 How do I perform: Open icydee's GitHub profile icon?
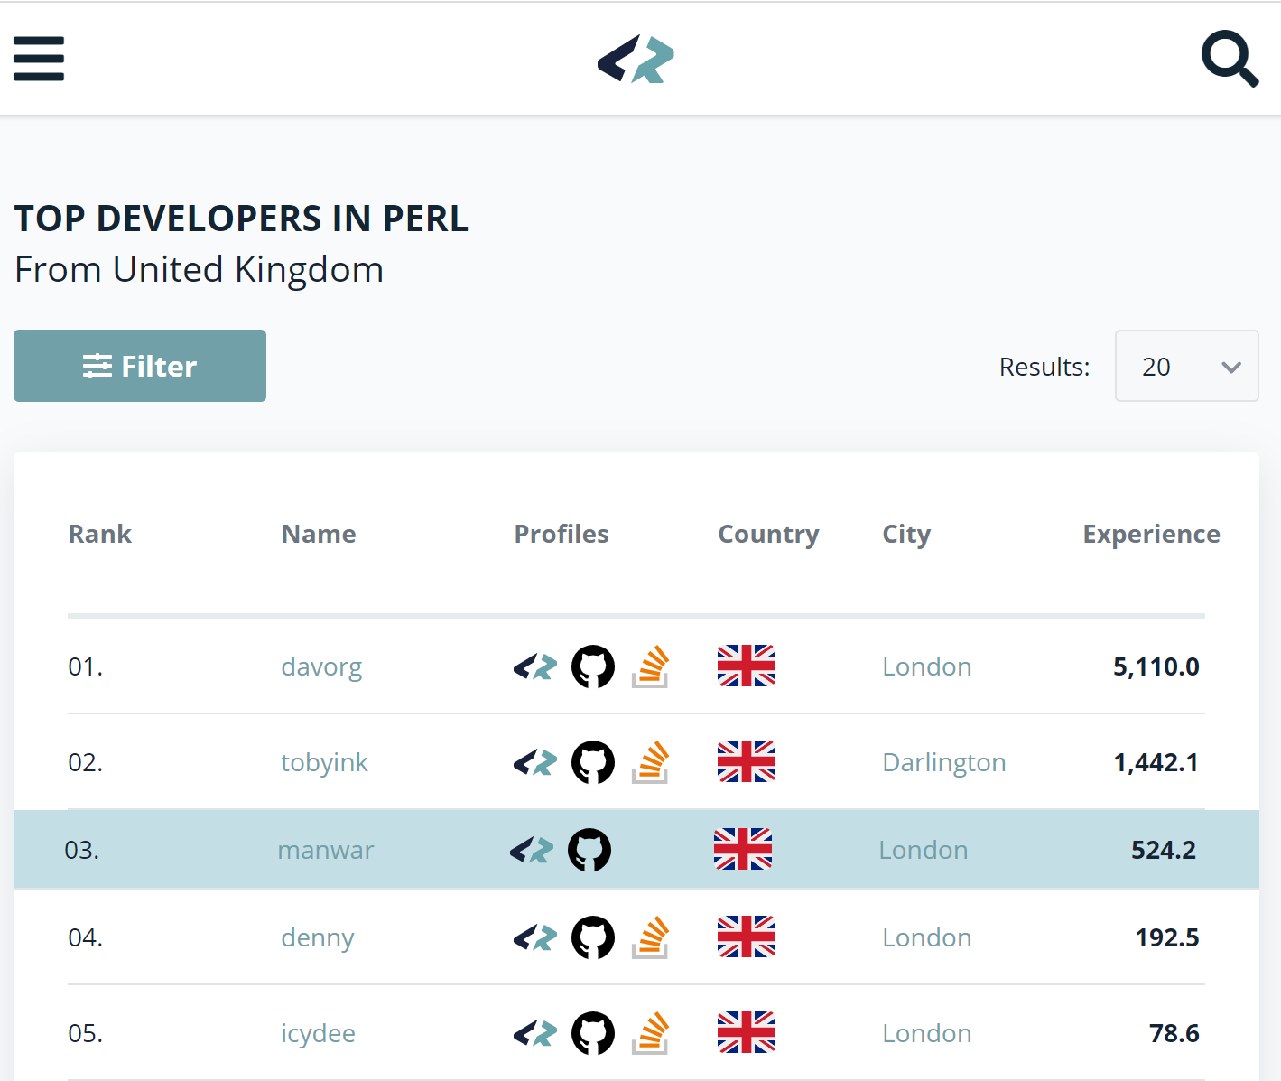[x=593, y=1033]
